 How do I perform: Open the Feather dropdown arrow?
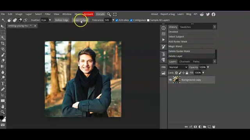pos(50,20)
